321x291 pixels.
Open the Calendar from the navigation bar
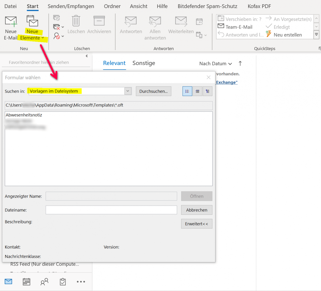click(x=26, y=281)
